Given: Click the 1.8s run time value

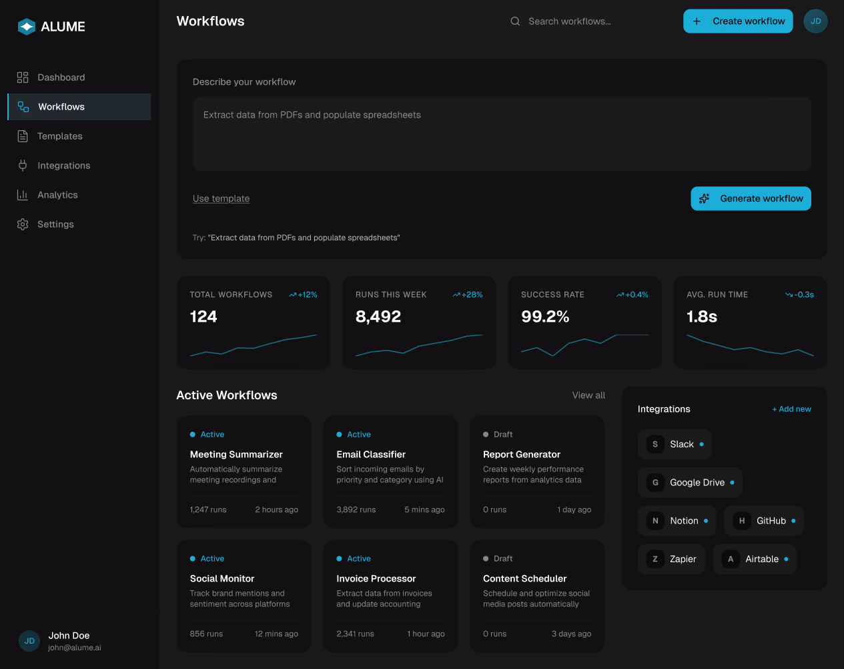Looking at the screenshot, I should pyautogui.click(x=702, y=316).
